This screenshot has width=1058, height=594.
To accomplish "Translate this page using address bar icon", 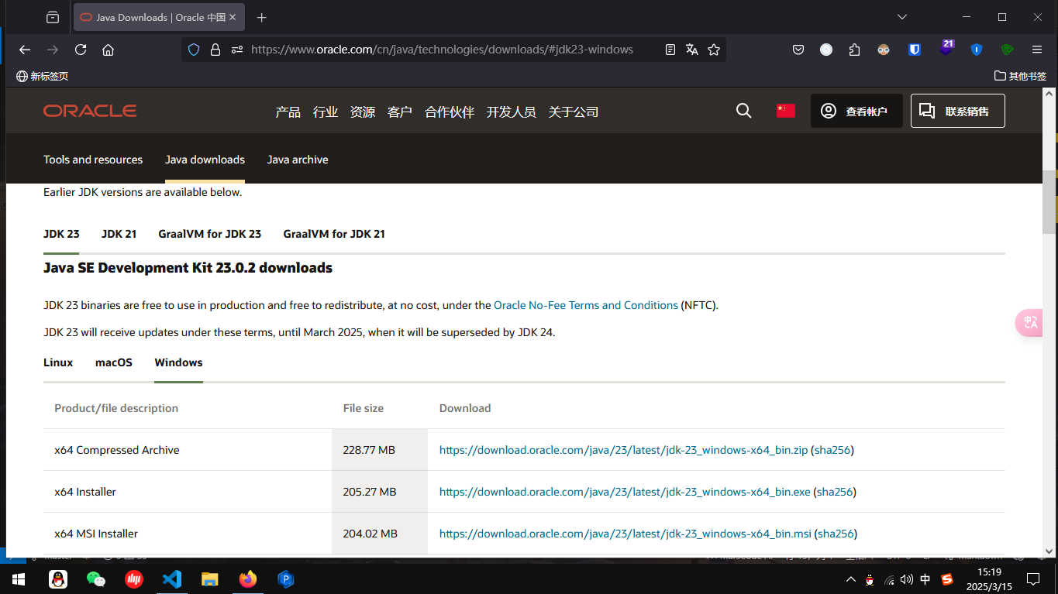I will pyautogui.click(x=692, y=50).
